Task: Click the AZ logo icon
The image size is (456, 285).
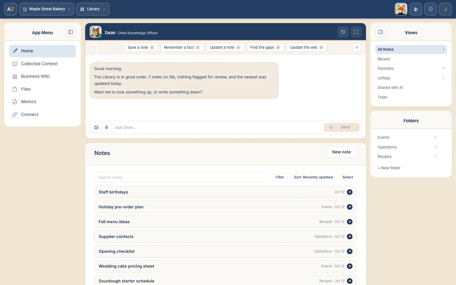Action: pos(11,9)
